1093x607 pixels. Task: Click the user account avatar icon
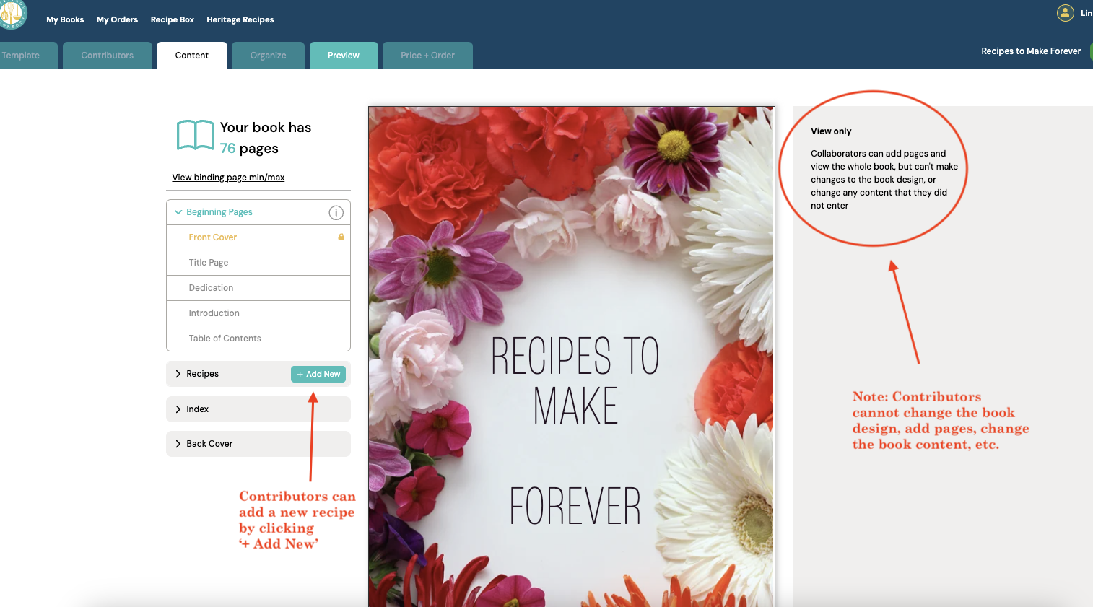[1064, 13]
